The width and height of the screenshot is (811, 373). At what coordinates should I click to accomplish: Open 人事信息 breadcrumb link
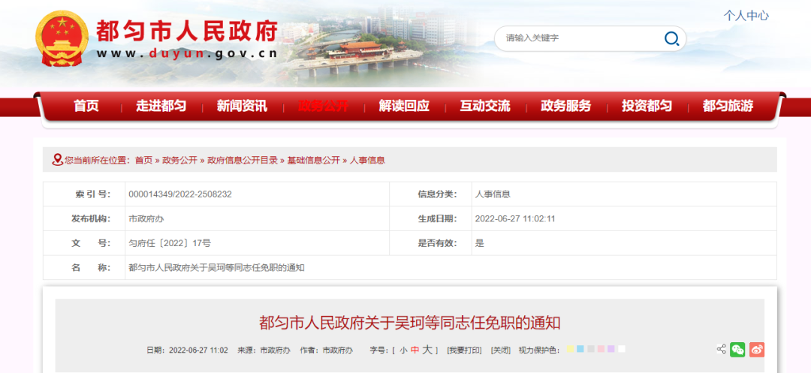[367, 160]
